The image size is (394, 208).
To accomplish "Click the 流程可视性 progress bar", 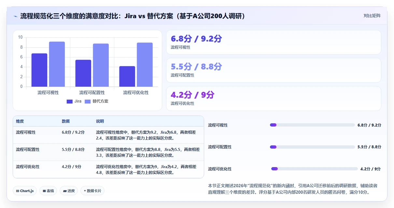I will 312,125.
